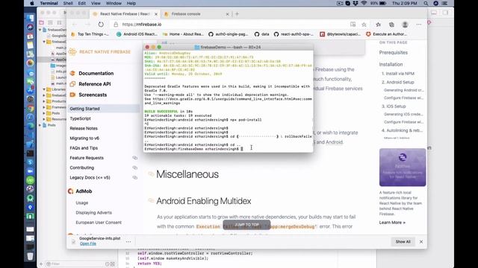This screenshot has width=478, height=268.
Task: Click Android Enabling Multidex anchor icon
Action: [x=151, y=200]
